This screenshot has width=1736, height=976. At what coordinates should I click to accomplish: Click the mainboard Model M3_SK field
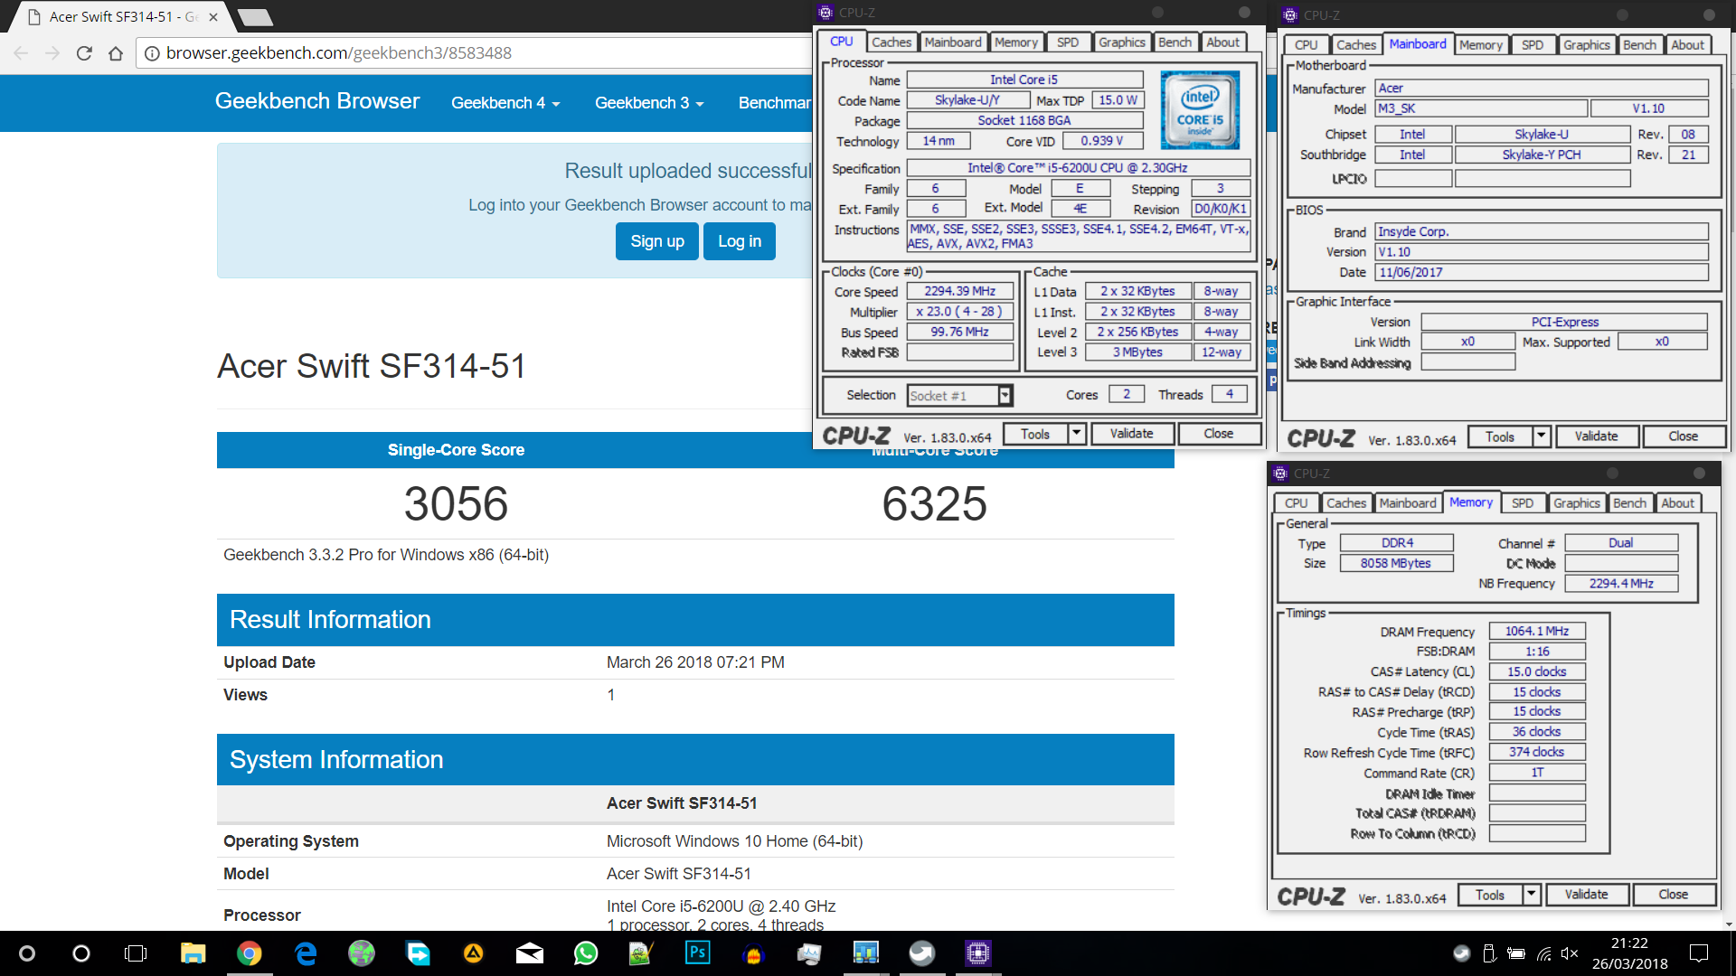click(x=1480, y=108)
